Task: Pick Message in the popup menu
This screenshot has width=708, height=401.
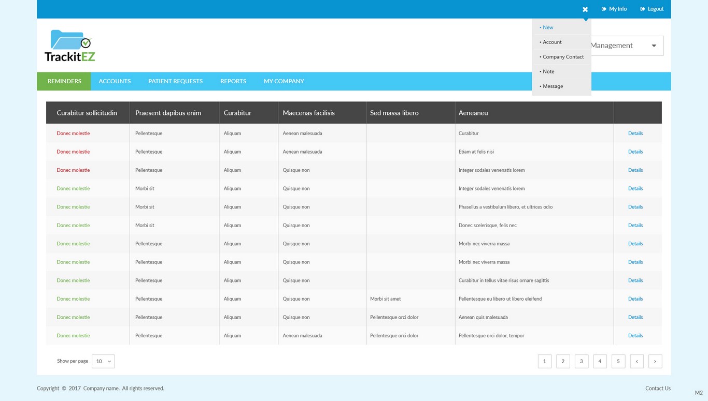Action: 553,86
